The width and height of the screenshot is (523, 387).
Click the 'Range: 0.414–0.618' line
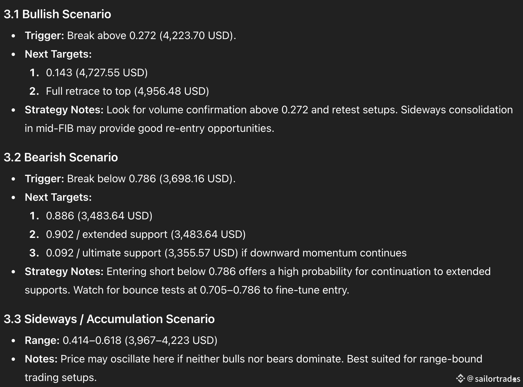point(121,340)
